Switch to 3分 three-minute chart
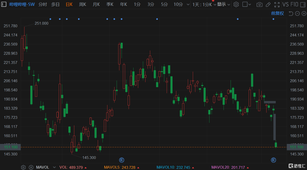The width and height of the screenshot is (307, 170). (151, 4)
